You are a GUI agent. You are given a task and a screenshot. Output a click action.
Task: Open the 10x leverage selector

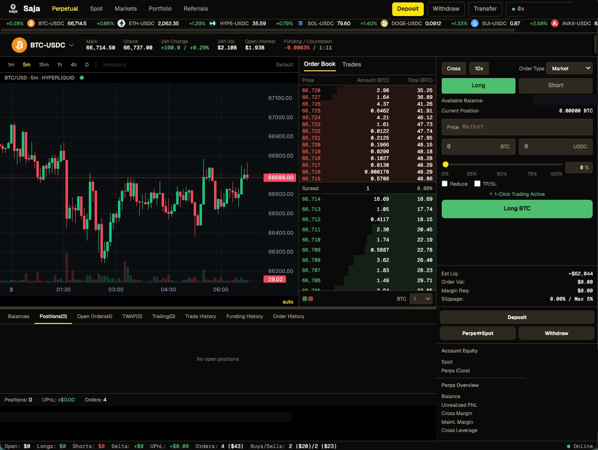click(479, 68)
